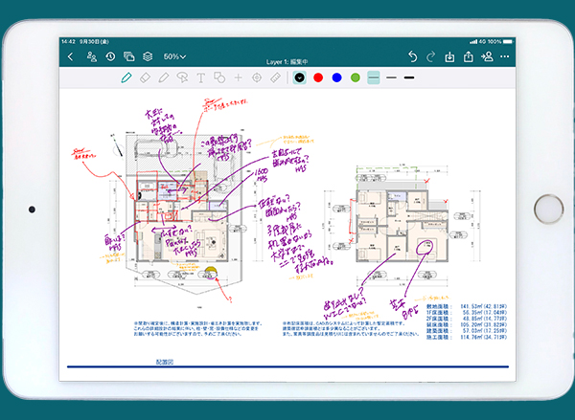This screenshot has width=575, height=420.
Task: Select the eraser tool
Action: (145, 77)
